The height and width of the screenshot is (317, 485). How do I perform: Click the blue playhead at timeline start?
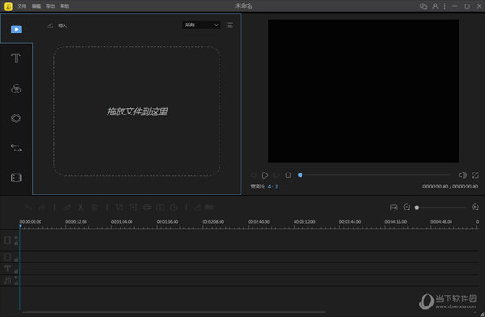point(20,226)
